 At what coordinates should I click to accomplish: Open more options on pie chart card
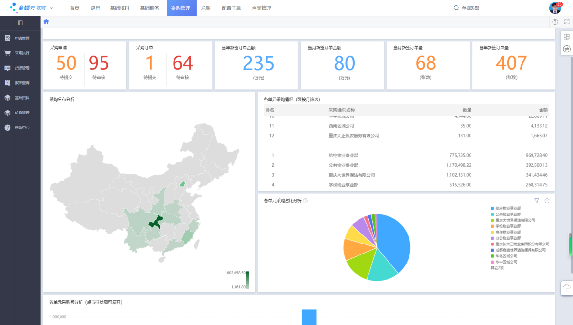point(547,201)
